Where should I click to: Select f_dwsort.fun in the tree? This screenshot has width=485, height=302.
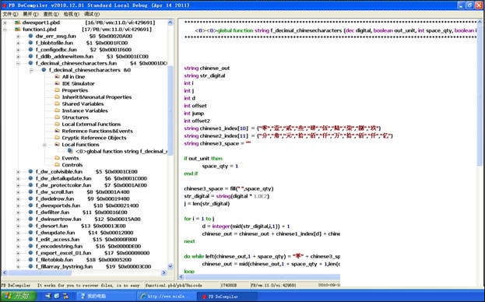[x=51, y=226]
